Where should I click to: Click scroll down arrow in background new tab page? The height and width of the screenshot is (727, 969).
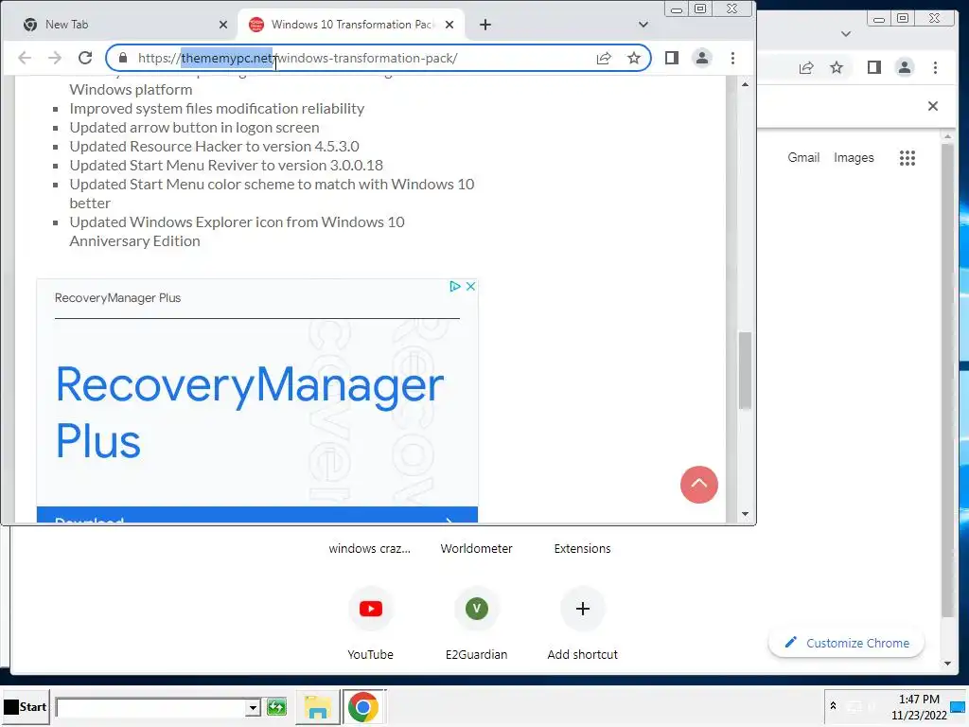tap(947, 664)
